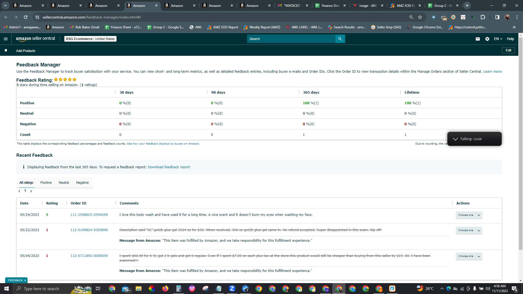Show more bookmarks with the overflow chevron
523x294 pixels.
tap(514, 27)
